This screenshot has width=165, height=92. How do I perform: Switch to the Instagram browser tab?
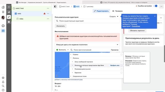(124, 2)
